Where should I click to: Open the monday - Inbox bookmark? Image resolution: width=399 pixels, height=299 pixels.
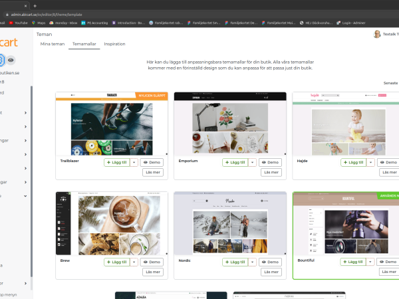[63, 23]
